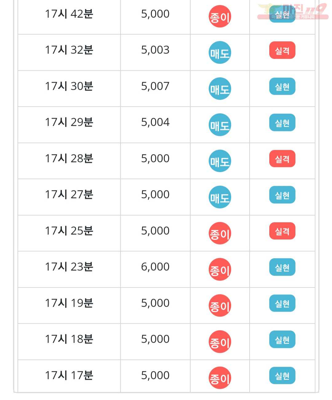Tap the red 실격 tag at 17시 28분
Viewport: 332px width, 400px height.
coord(282,159)
